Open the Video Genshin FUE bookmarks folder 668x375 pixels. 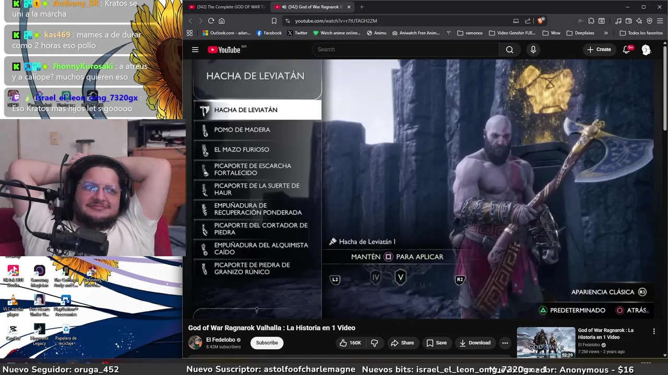pos(512,33)
